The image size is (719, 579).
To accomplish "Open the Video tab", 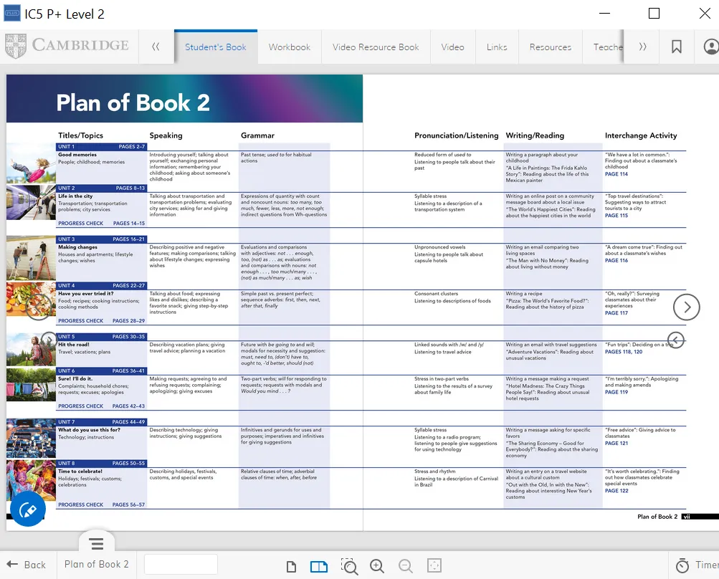I will [x=452, y=47].
